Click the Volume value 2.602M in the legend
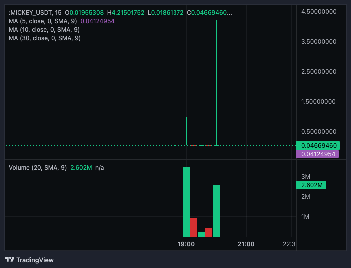This screenshot has height=268, width=351. click(81, 168)
